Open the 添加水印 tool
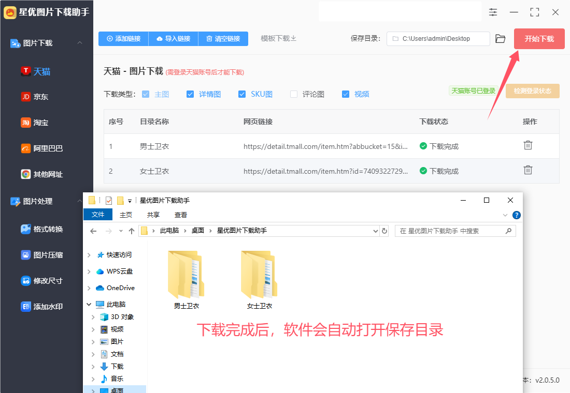Screen dimensions: 570x393 [42, 307]
